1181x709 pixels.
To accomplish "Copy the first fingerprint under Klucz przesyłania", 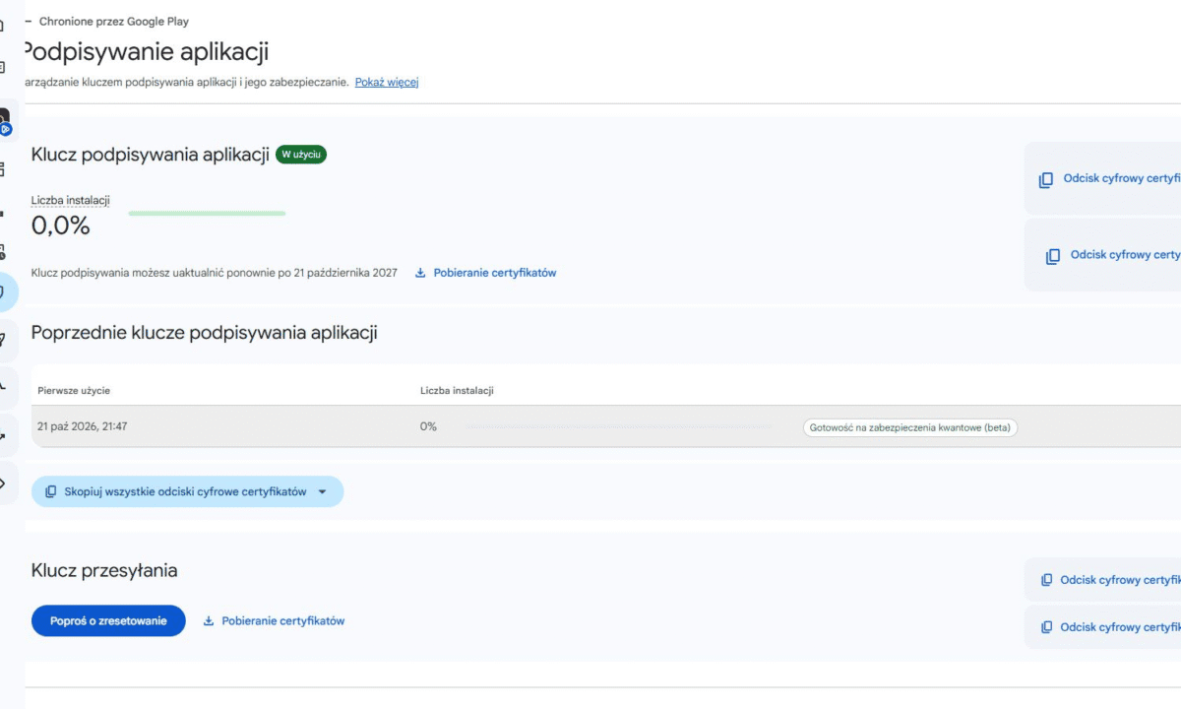I will click(1110, 580).
